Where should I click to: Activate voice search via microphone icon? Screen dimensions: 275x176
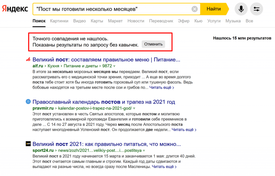pos(241,9)
